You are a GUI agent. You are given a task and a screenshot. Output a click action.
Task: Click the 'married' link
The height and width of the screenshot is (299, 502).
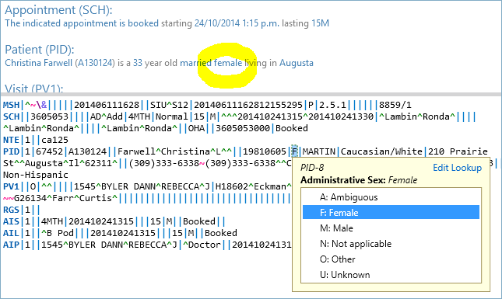tap(195, 63)
